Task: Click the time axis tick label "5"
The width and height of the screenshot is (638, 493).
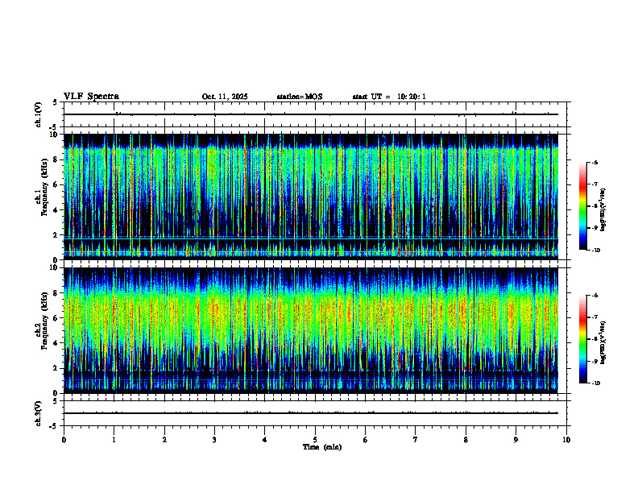Action: (x=315, y=440)
